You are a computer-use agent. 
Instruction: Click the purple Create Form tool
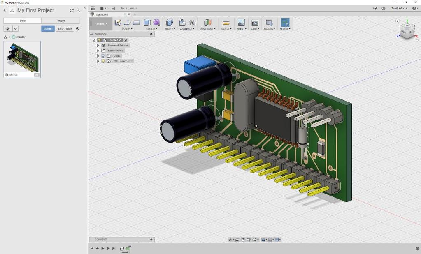[156, 23]
